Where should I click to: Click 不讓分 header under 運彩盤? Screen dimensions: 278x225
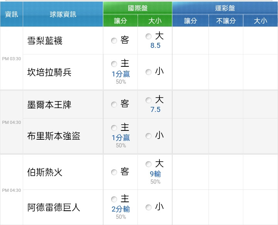(x=226, y=20)
